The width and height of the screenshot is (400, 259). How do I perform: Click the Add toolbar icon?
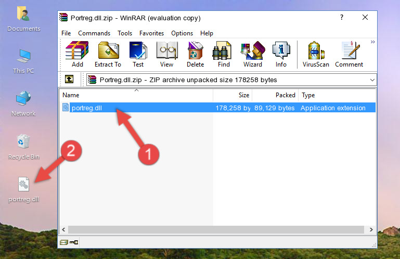click(x=77, y=54)
